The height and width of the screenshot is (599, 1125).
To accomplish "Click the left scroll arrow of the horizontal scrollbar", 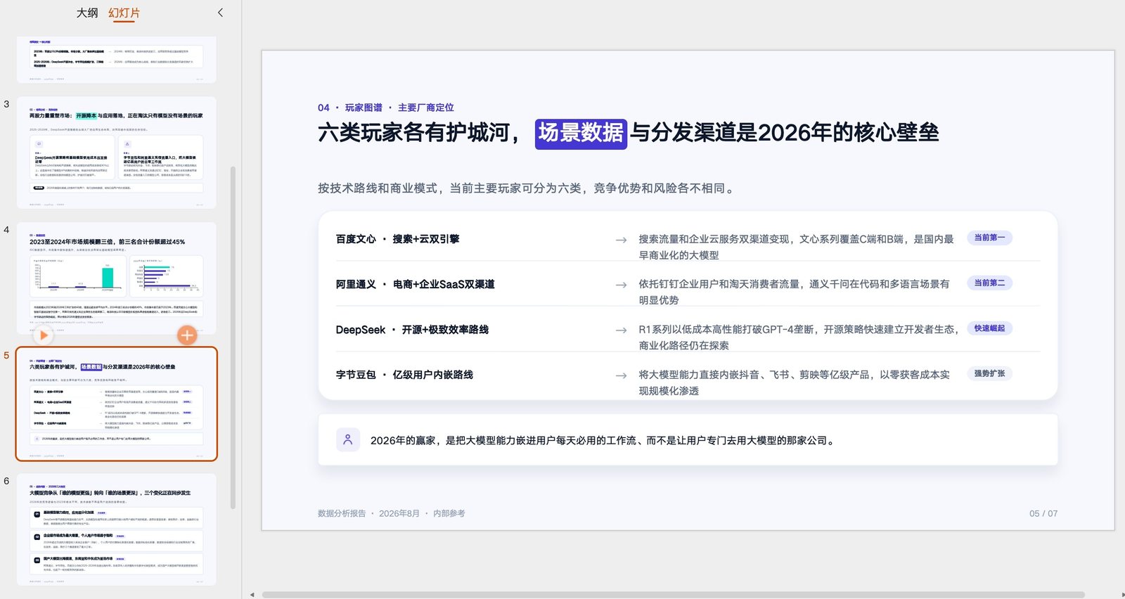I will pos(252,595).
